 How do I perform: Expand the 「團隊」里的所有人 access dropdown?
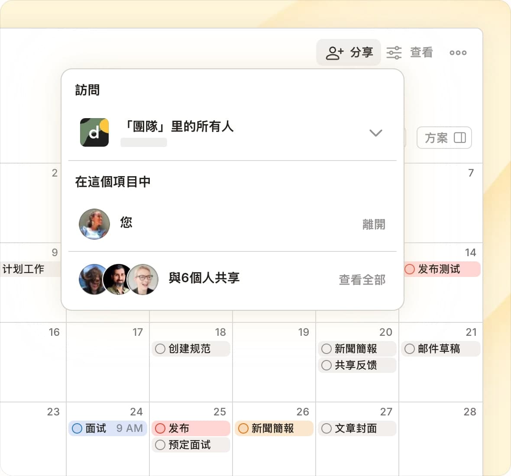375,133
